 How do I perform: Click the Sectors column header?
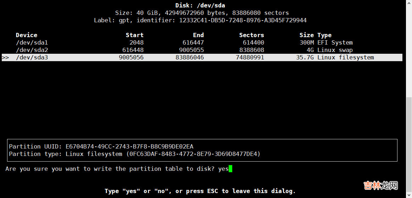click(251, 35)
